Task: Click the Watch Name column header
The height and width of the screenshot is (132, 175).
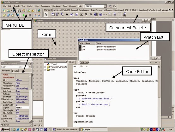Action: tap(87, 43)
